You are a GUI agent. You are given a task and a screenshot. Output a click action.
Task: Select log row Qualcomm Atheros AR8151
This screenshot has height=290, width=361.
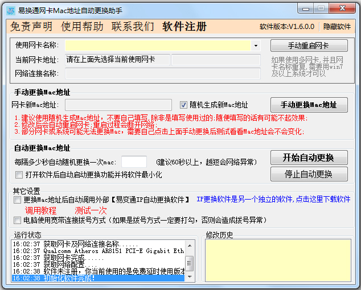pyautogui.click(x=99, y=251)
